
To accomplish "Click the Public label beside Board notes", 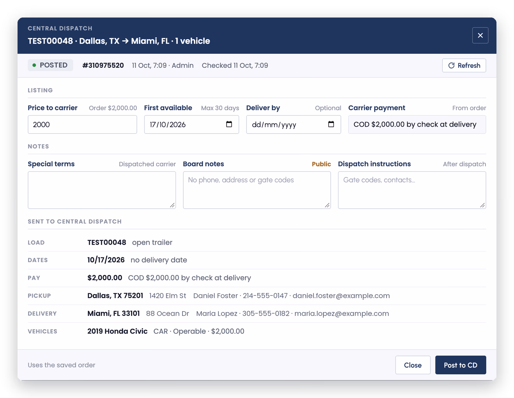I will 321,164.
